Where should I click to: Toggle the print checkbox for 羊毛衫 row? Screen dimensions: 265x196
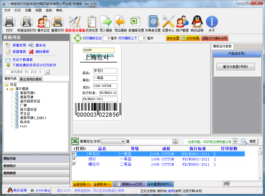74,154
